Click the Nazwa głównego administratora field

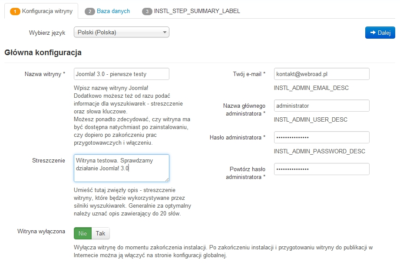[x=321, y=106]
